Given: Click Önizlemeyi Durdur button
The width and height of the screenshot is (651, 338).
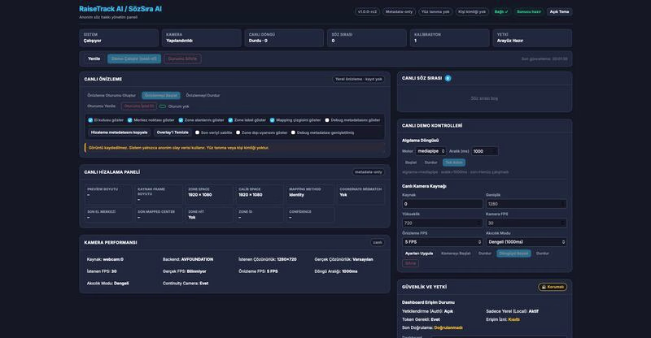Looking at the screenshot, I should (203, 95).
